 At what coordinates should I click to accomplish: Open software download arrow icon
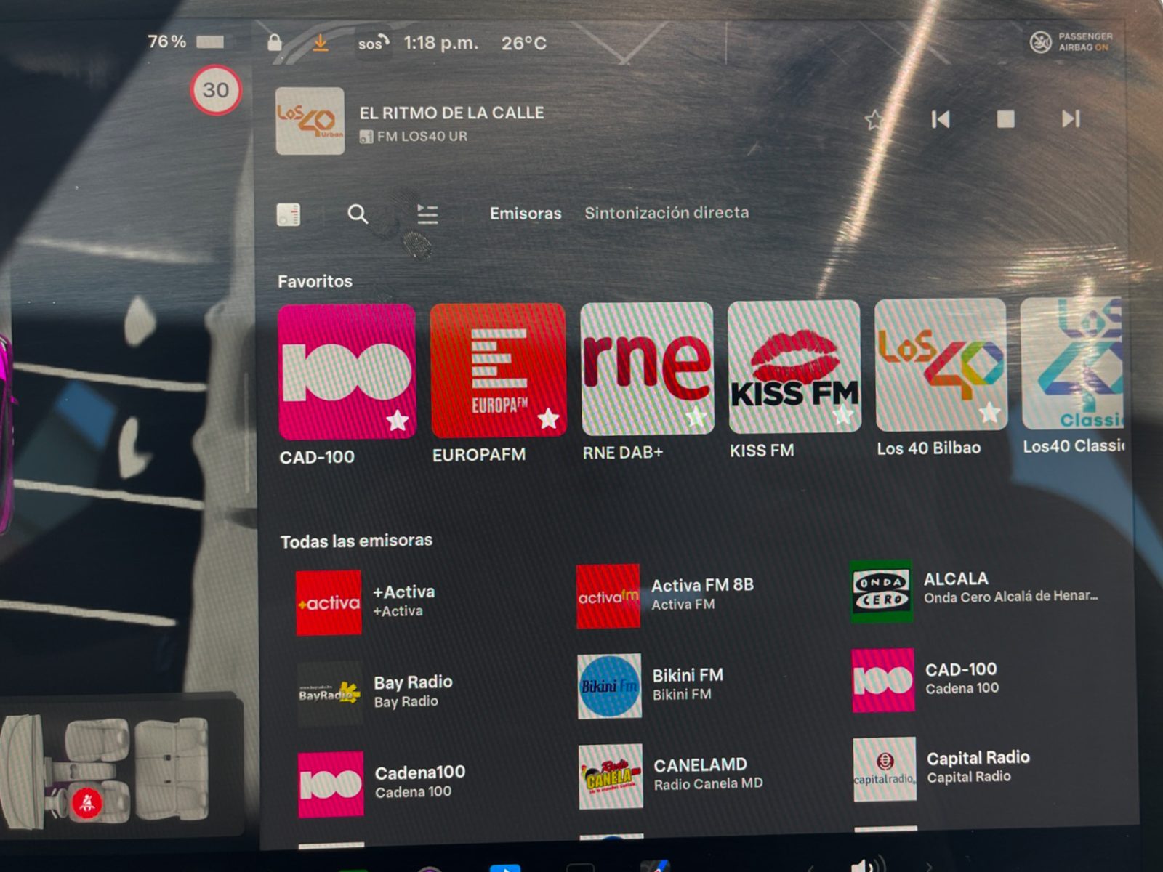coord(320,43)
